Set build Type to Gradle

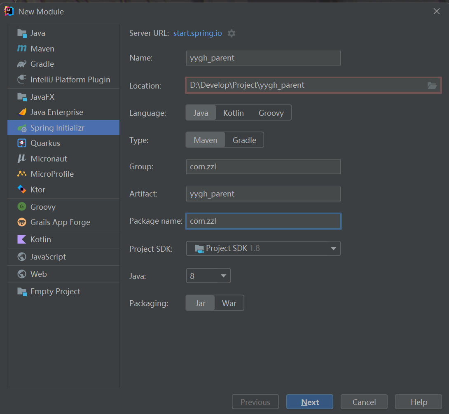(x=244, y=140)
